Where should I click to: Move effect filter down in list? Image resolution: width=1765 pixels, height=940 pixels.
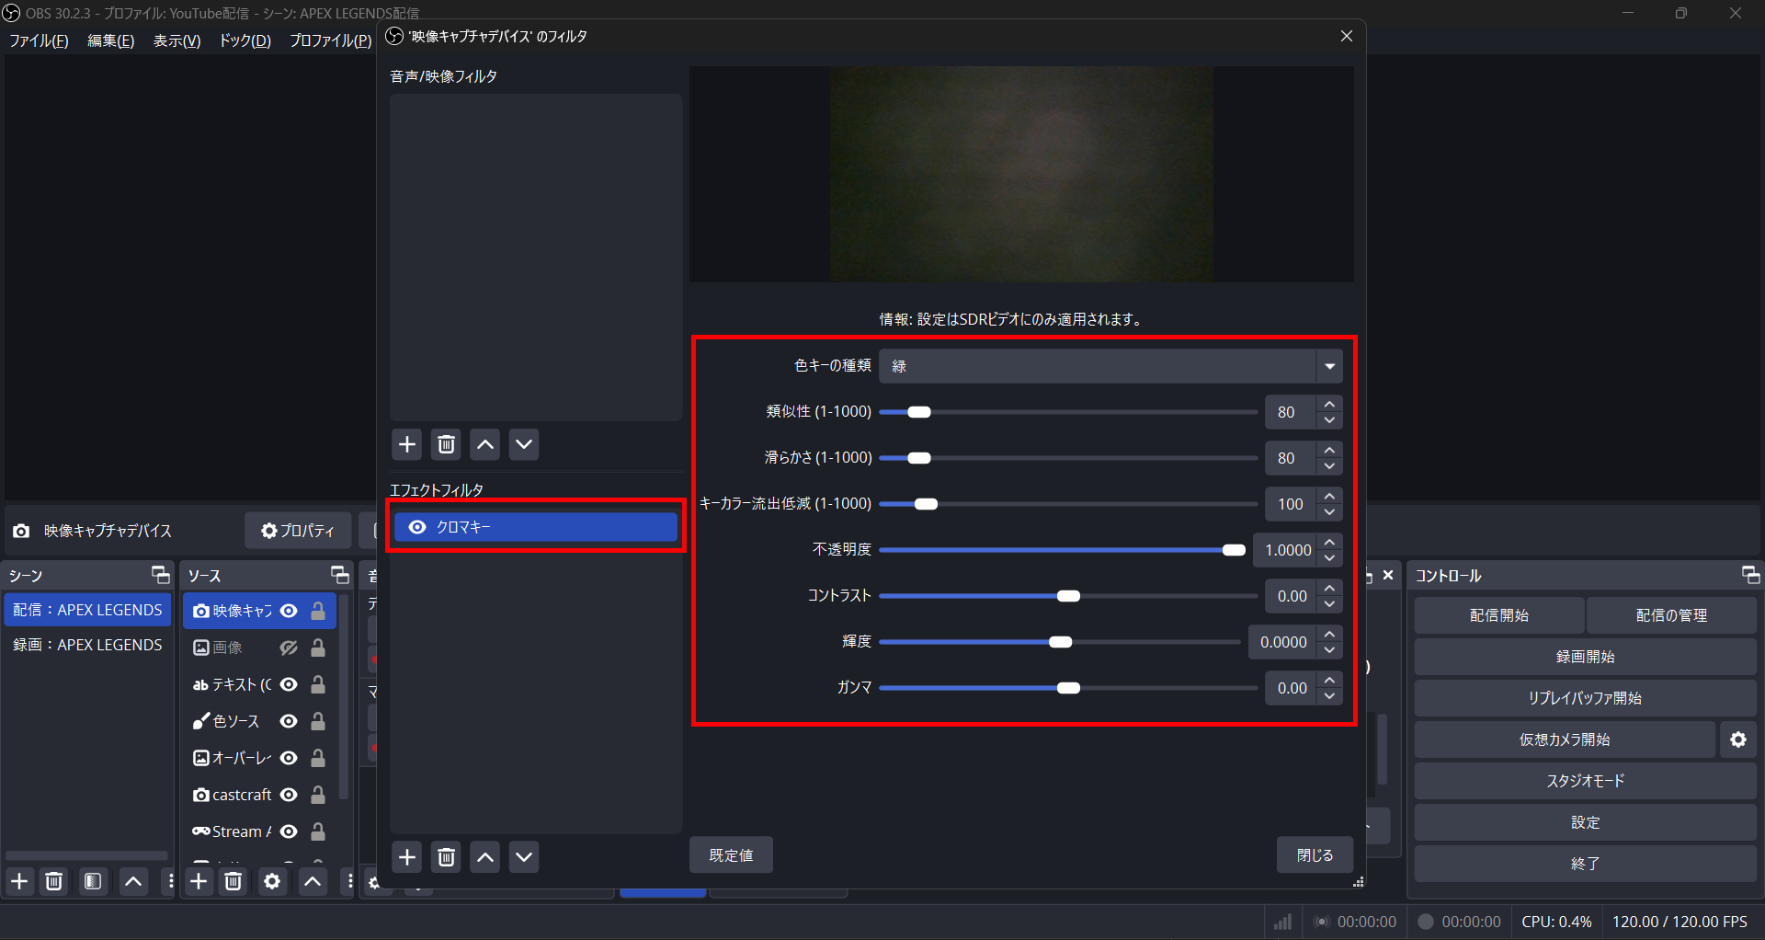(x=524, y=857)
